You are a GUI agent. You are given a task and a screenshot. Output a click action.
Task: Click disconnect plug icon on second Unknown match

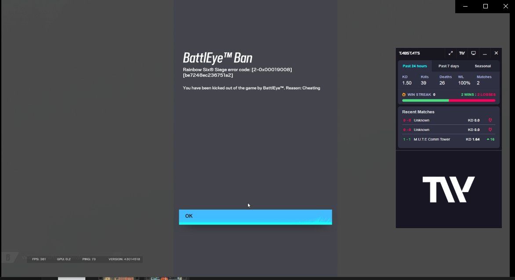(490, 130)
